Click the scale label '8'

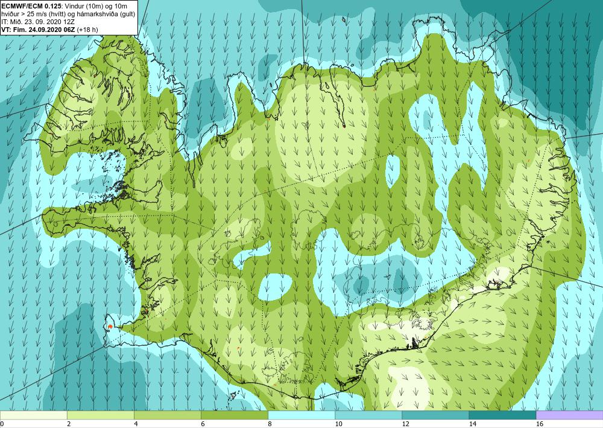(x=270, y=424)
